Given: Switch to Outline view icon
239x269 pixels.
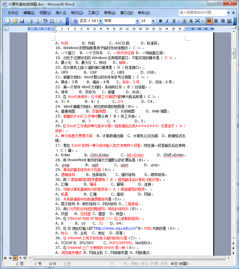Looking at the screenshot, I should 20,258.
